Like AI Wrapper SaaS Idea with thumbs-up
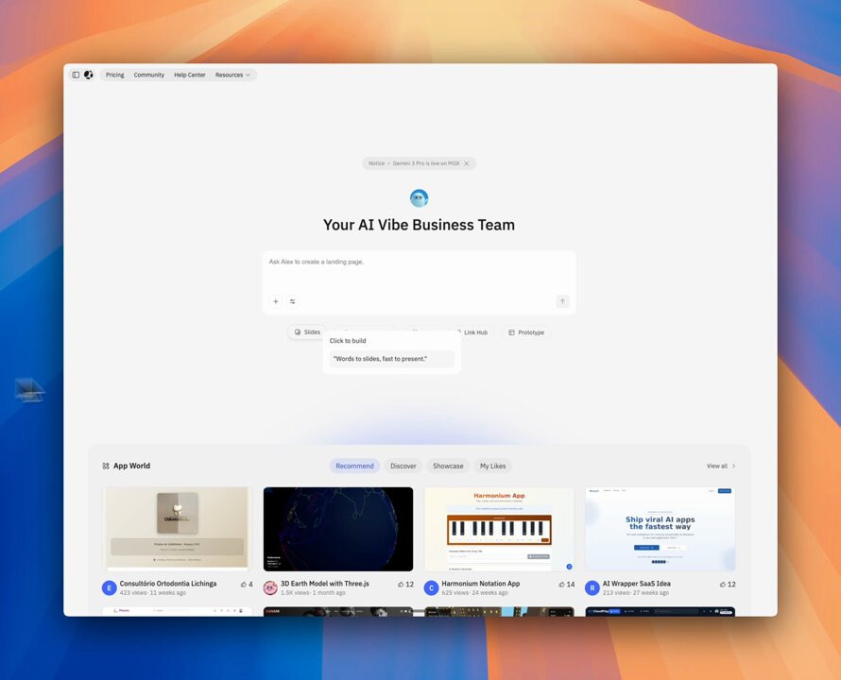Image resolution: width=841 pixels, height=680 pixels. pyautogui.click(x=723, y=585)
